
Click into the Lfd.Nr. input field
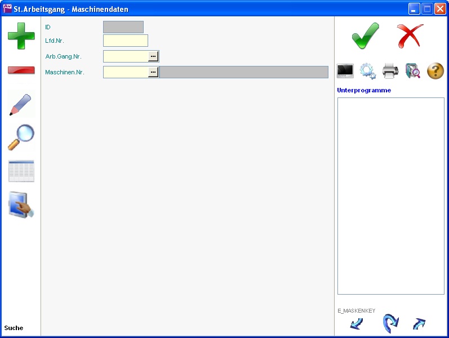point(125,41)
